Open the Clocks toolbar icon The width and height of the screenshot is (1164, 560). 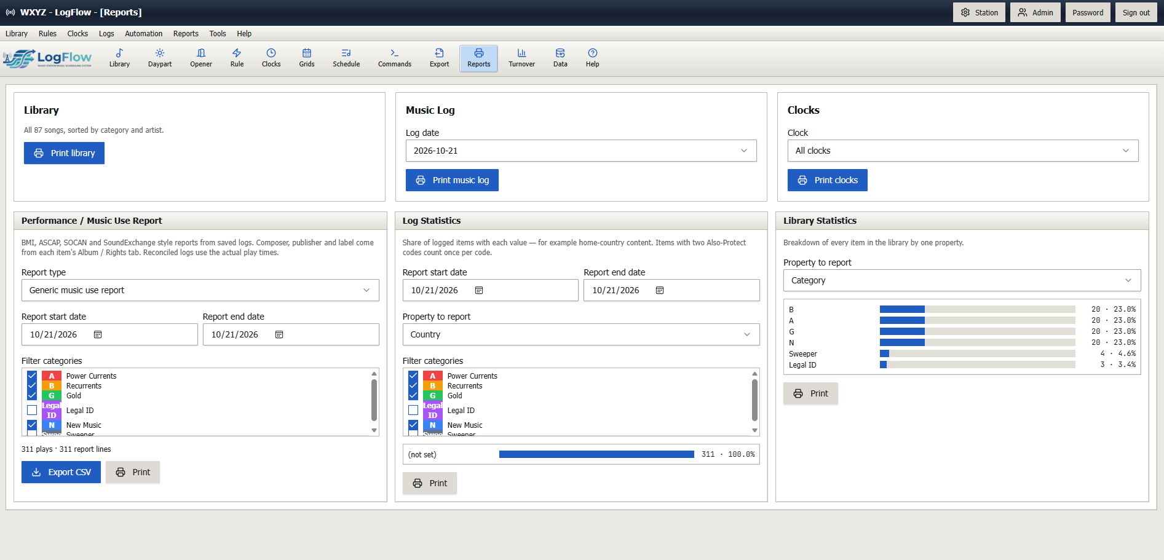point(271,58)
